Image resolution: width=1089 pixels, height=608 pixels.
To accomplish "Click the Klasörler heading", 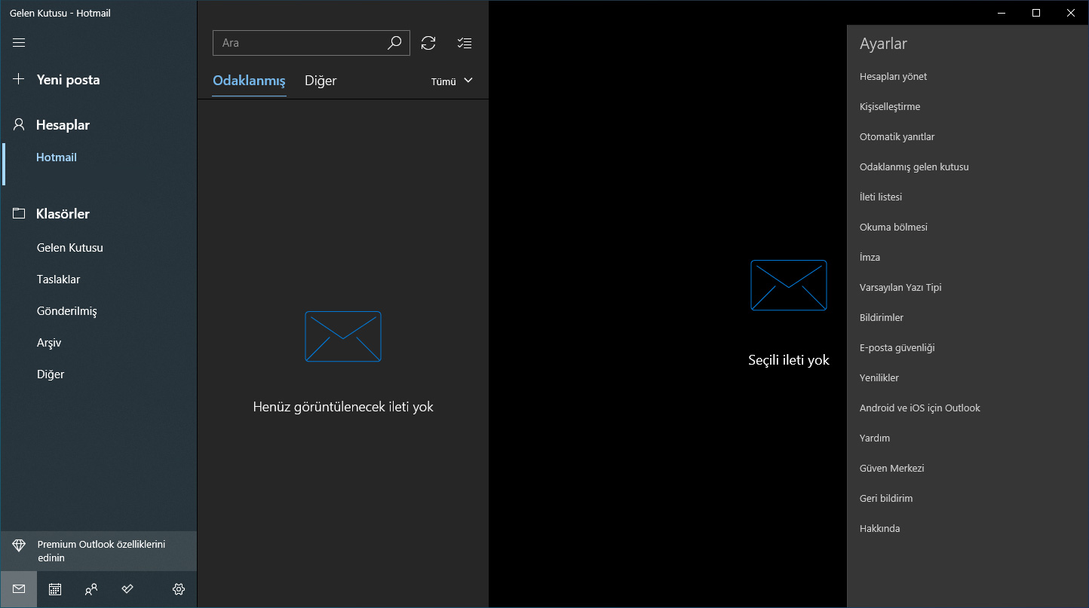I will click(63, 214).
